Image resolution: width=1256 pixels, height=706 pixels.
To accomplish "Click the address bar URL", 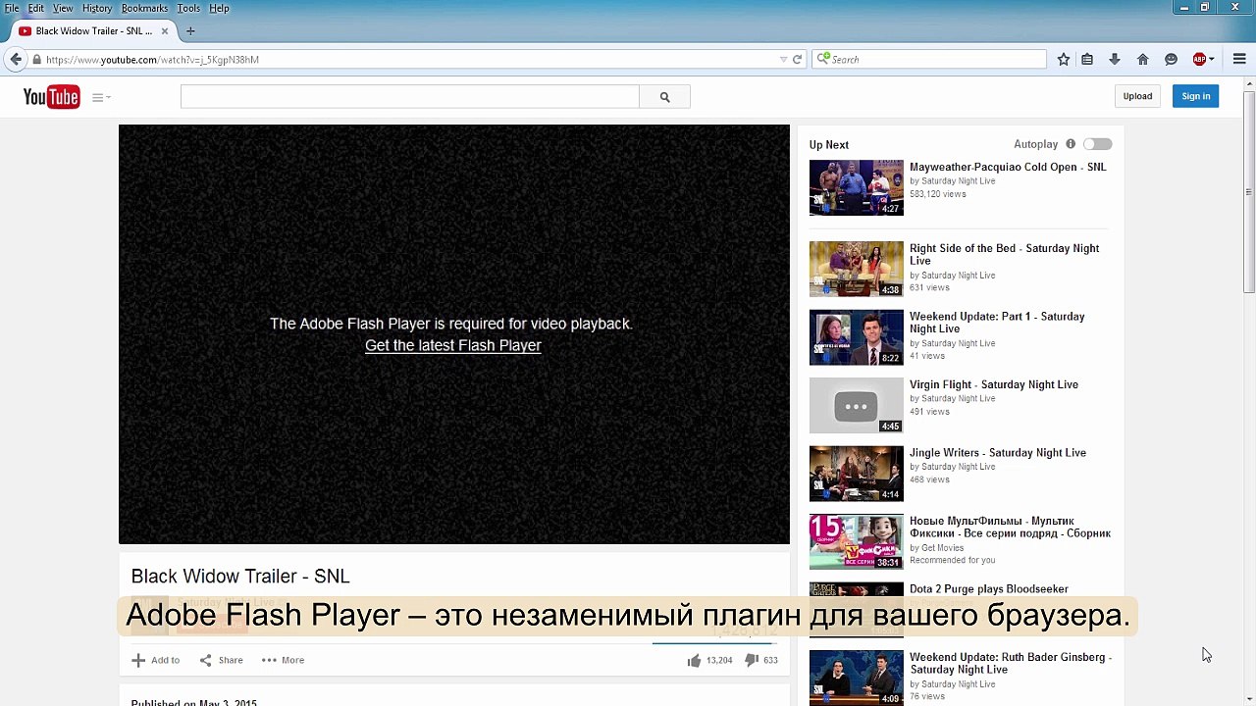I will [x=152, y=60].
